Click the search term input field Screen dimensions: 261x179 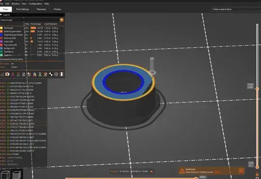(236, 9)
